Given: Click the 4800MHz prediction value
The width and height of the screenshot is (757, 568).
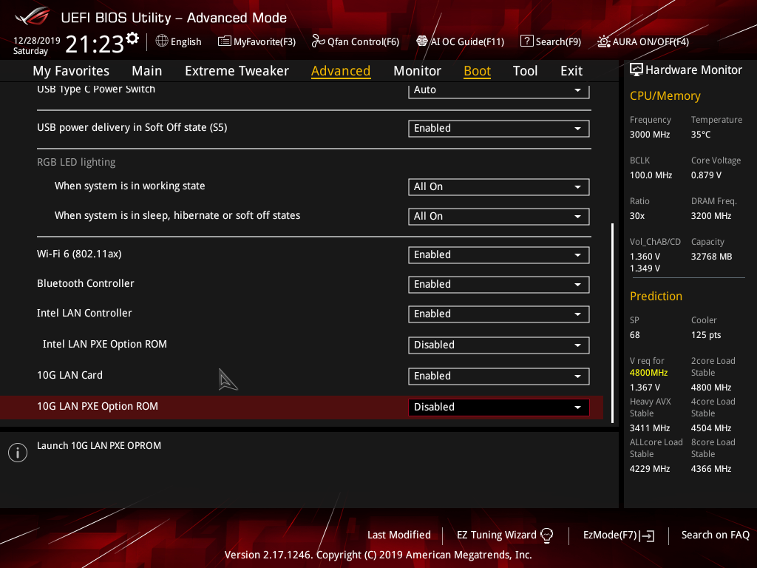Looking at the screenshot, I should pyautogui.click(x=649, y=373).
